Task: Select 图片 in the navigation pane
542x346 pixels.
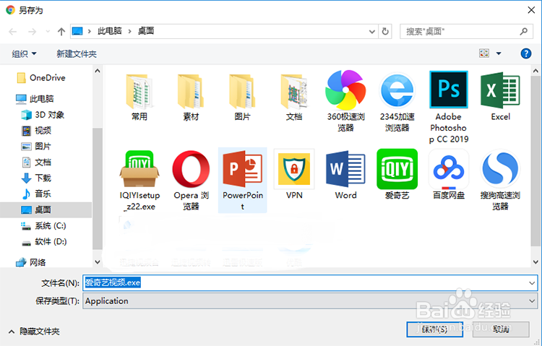Action: [x=36, y=147]
